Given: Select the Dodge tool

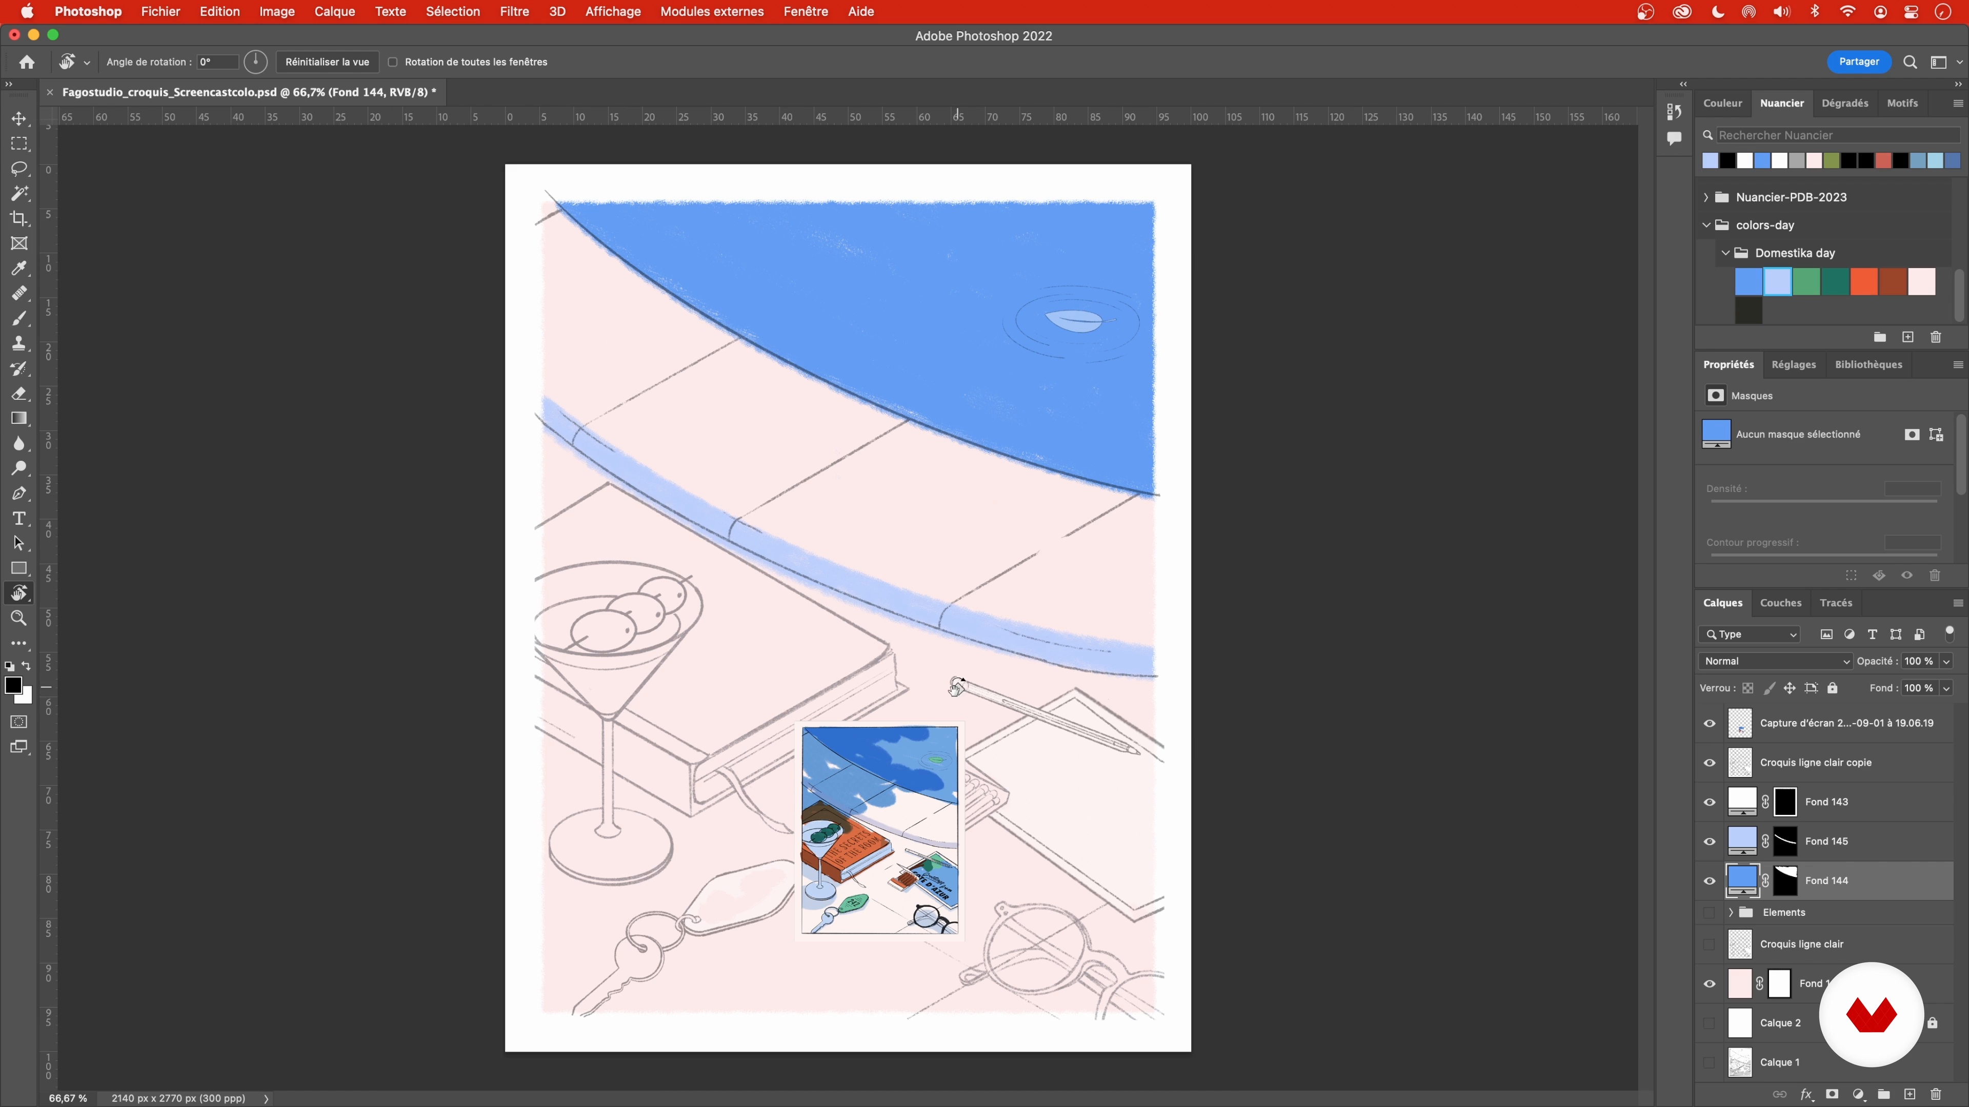Looking at the screenshot, I should tap(19, 468).
